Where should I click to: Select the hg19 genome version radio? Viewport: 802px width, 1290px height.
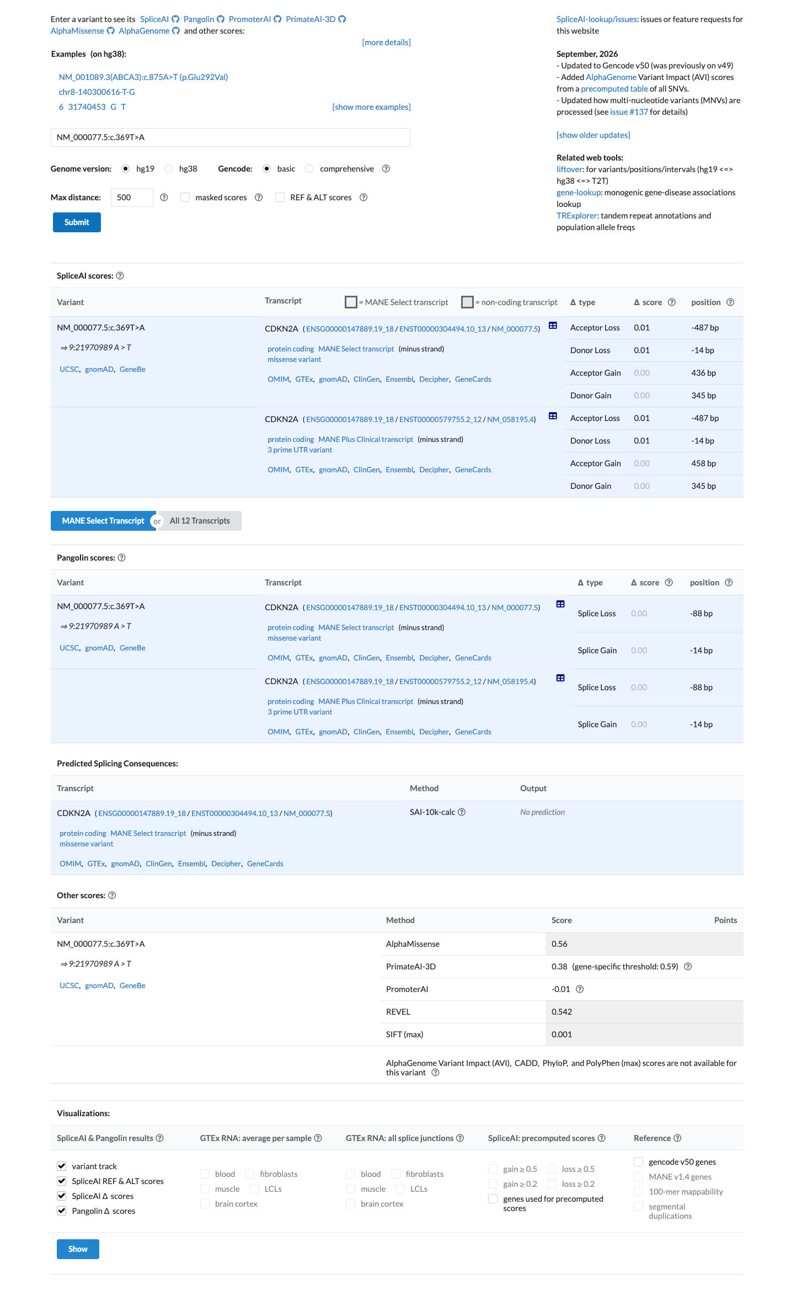click(x=126, y=169)
